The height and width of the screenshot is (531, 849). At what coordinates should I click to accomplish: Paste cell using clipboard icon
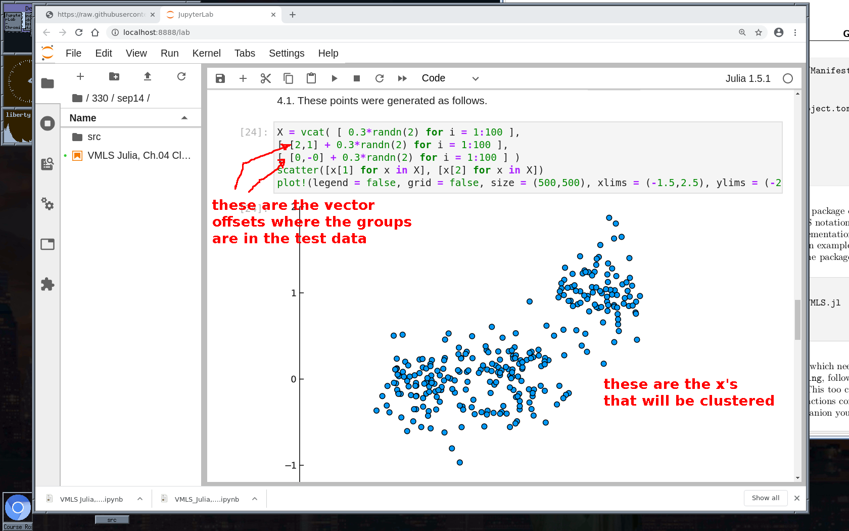click(x=311, y=78)
